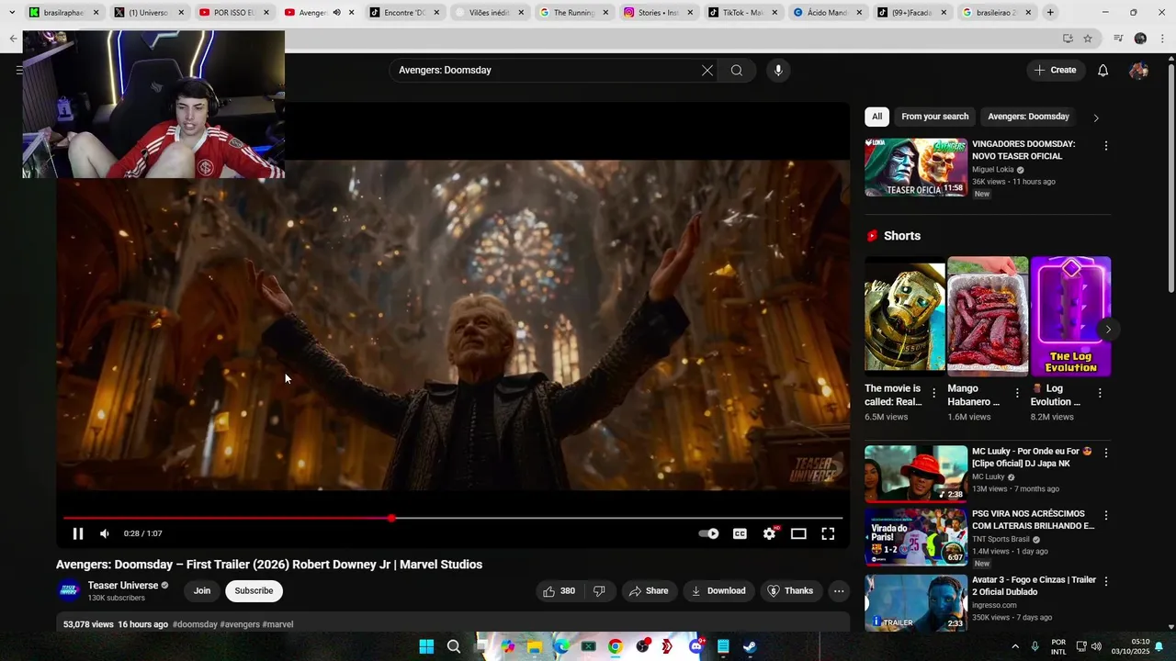Switch to the 'Ácido Mand' browser tab
This screenshot has width=1176, height=661.
click(x=827, y=13)
